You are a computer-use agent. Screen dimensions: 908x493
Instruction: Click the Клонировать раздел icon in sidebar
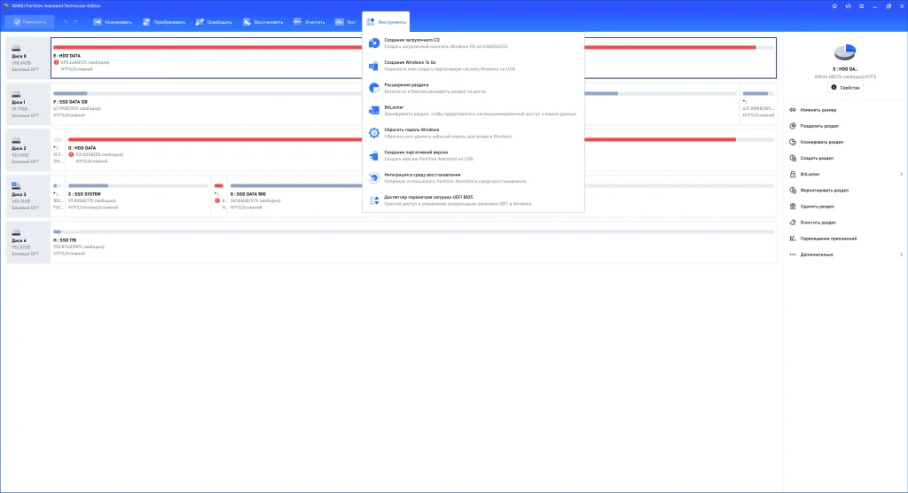point(793,142)
